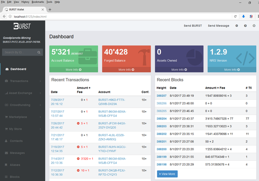Select the BURST Wallet browser tab
The height and width of the screenshot is (181, 259).
(24, 10)
